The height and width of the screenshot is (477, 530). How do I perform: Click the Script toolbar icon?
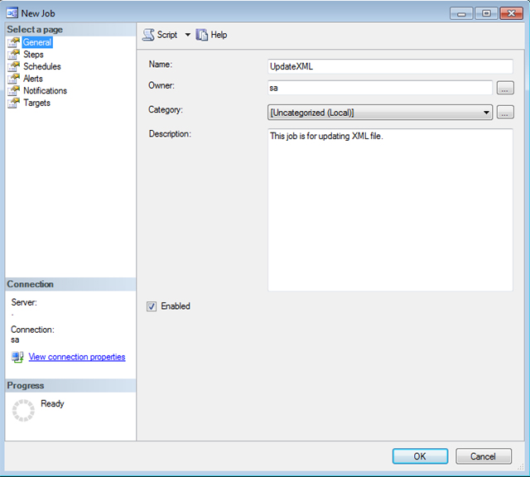pos(148,35)
